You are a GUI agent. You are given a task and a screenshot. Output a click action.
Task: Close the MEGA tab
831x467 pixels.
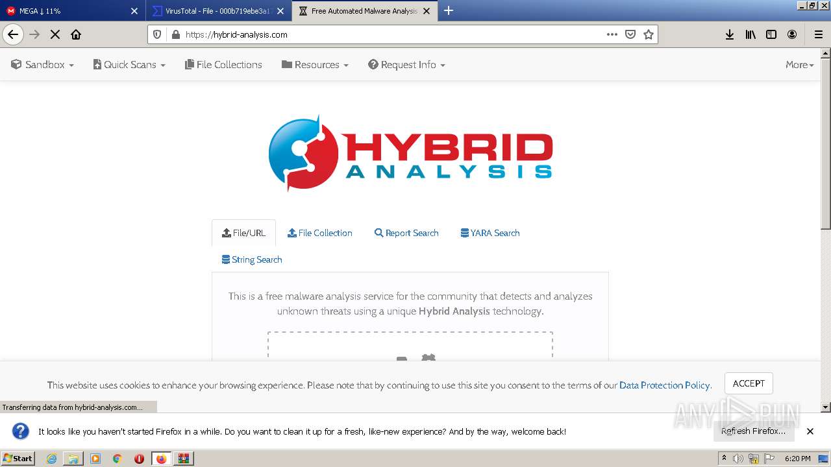tap(134, 11)
